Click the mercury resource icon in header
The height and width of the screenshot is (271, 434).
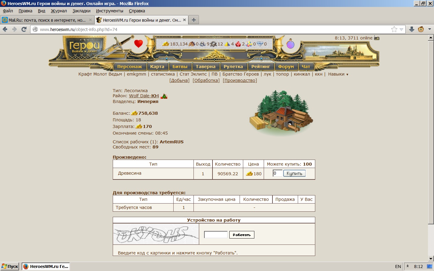(x=213, y=44)
